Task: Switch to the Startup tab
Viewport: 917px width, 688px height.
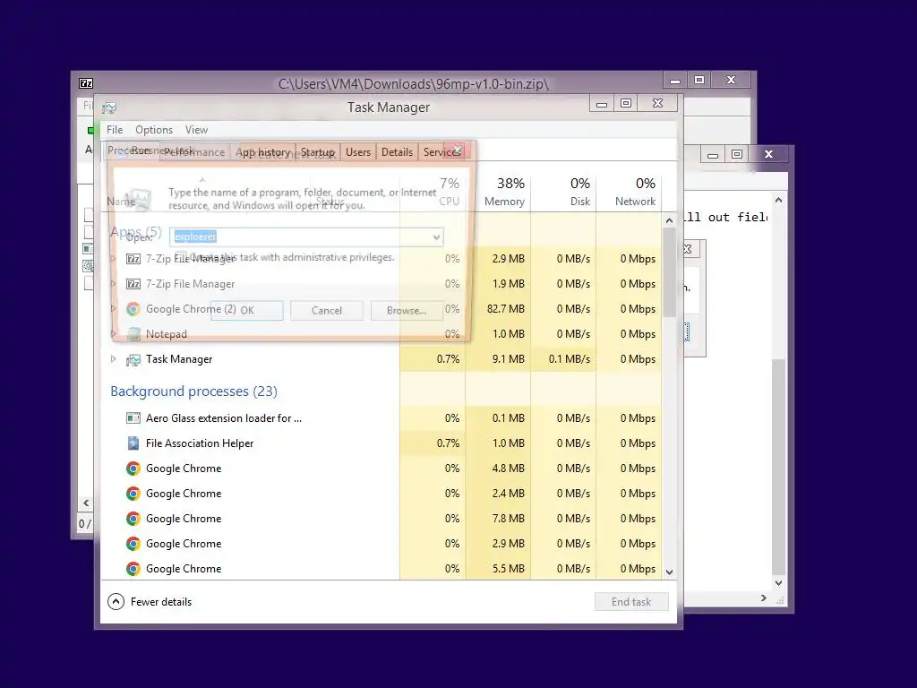Action: 318,152
